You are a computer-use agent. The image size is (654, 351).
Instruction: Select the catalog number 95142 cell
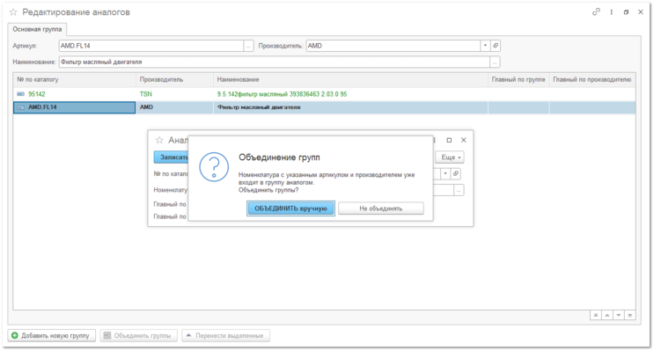coord(74,94)
